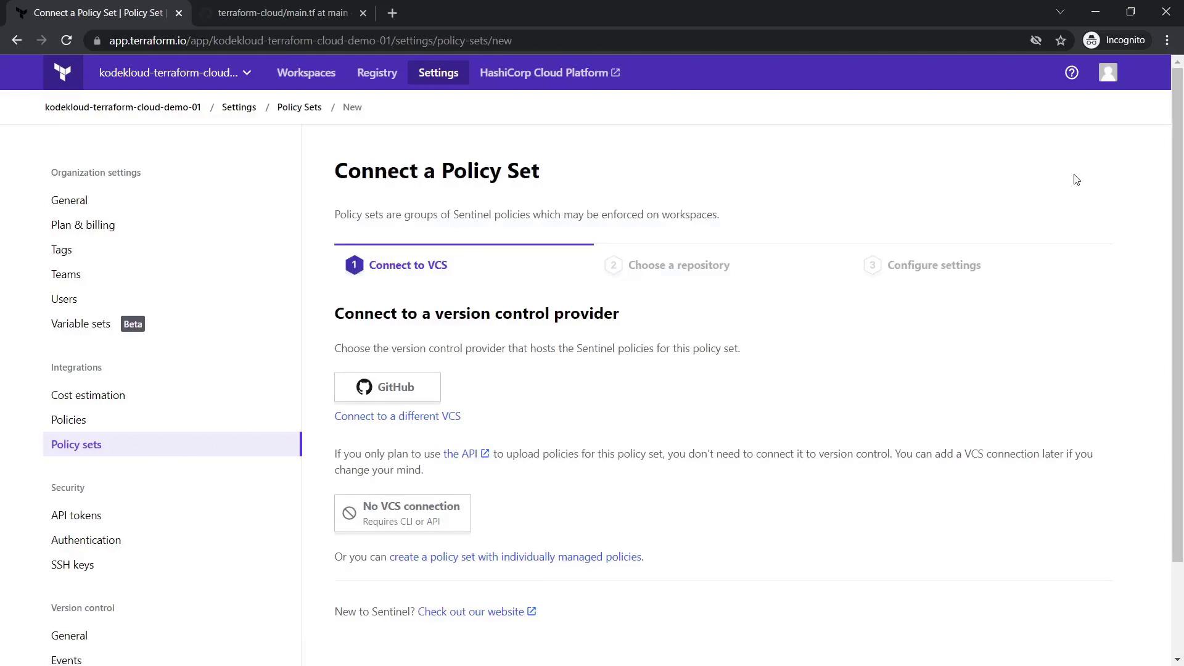
Task: Open the help question mark menu
Action: [1071, 73]
